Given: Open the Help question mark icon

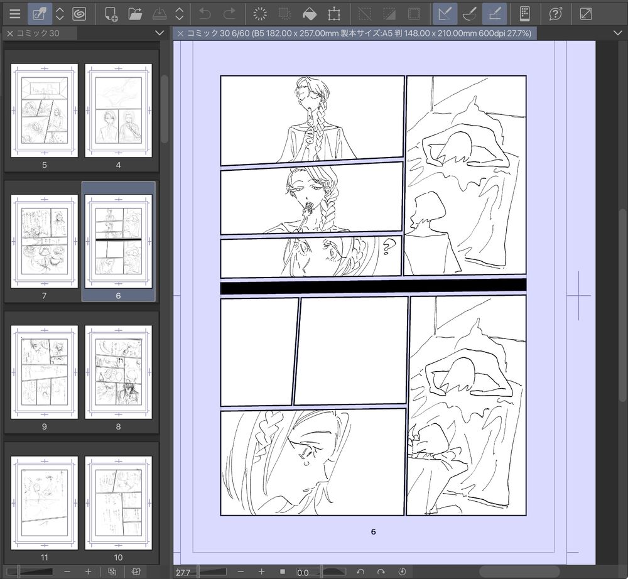Looking at the screenshot, I should pyautogui.click(x=556, y=14).
